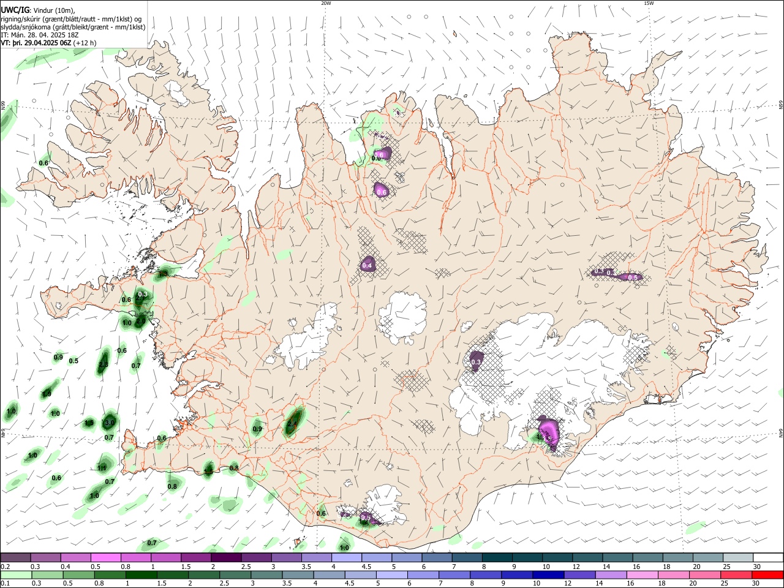Click the bright pink 0.5–0.8 swatch on the upper scale

[x=105, y=557]
